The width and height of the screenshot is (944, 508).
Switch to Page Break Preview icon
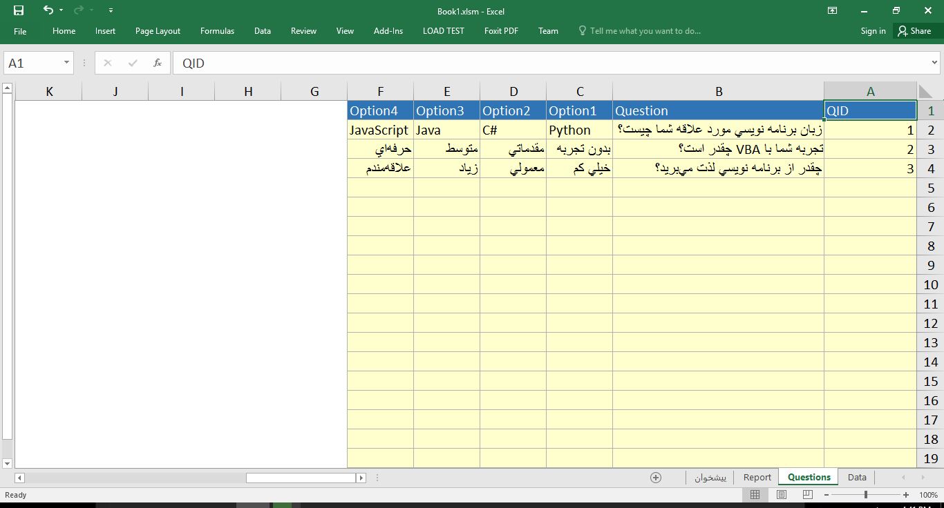click(x=808, y=495)
